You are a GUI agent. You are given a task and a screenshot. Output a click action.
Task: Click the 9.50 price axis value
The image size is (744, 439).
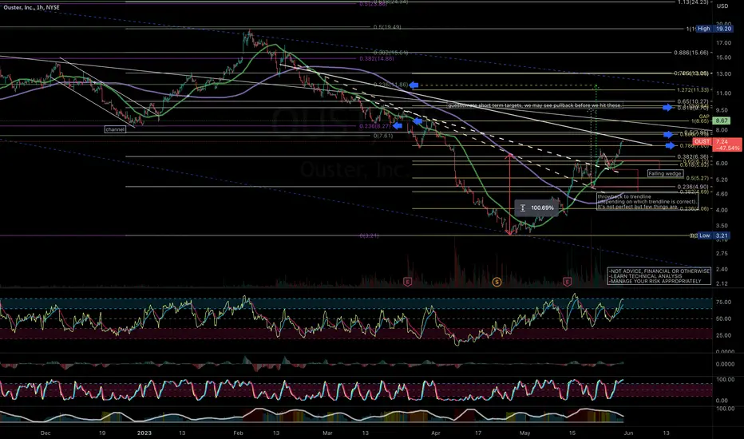pos(723,110)
